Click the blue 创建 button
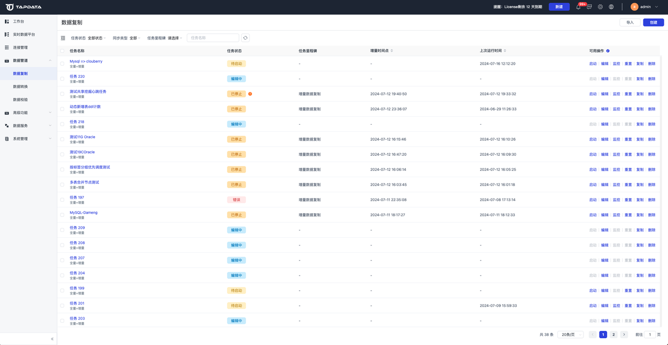The height and width of the screenshot is (345, 668). 653,22
